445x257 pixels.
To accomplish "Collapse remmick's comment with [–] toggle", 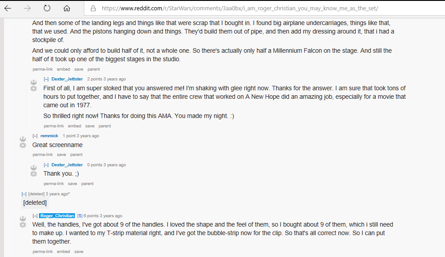I will pyautogui.click(x=35, y=136).
